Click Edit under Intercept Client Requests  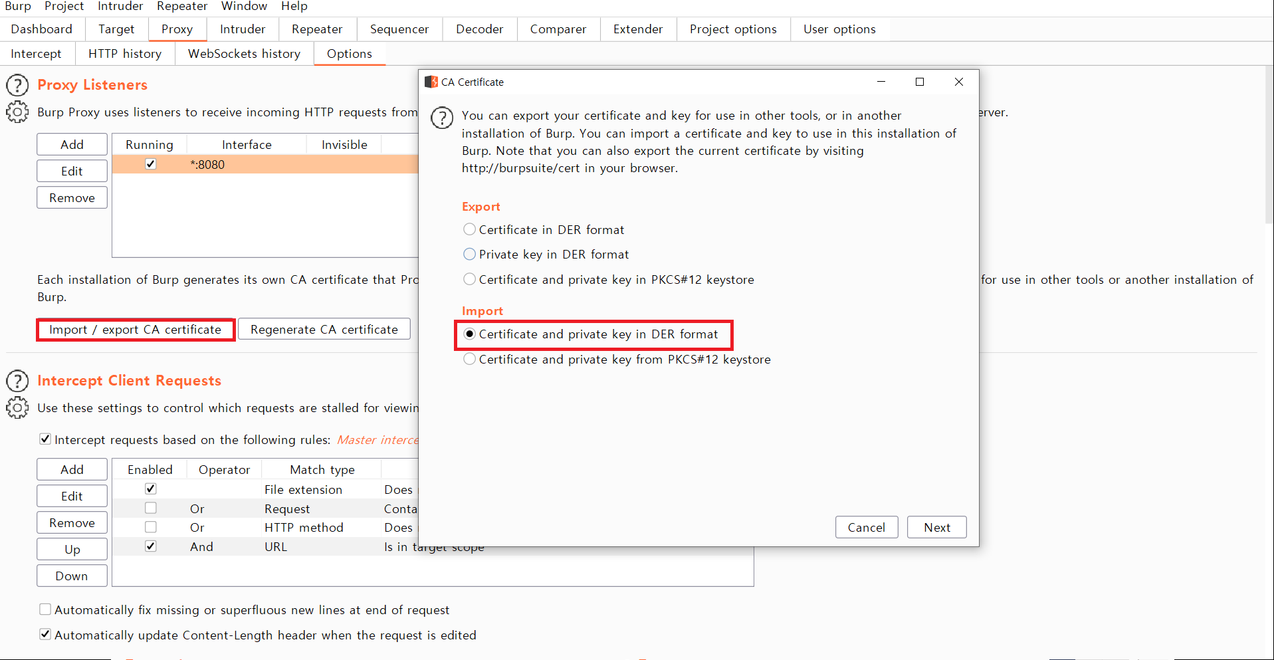coord(72,496)
